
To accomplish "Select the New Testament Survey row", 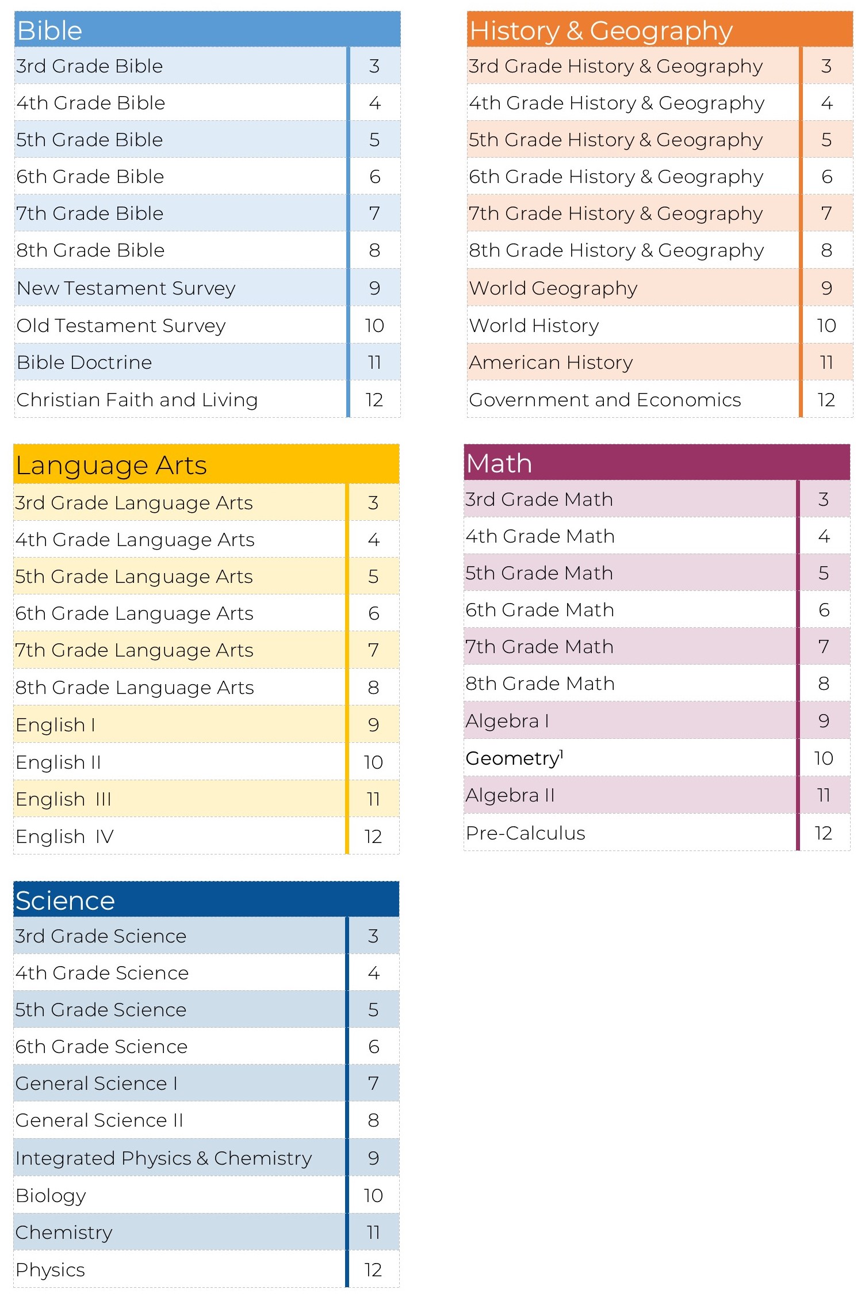I will click(126, 288).
